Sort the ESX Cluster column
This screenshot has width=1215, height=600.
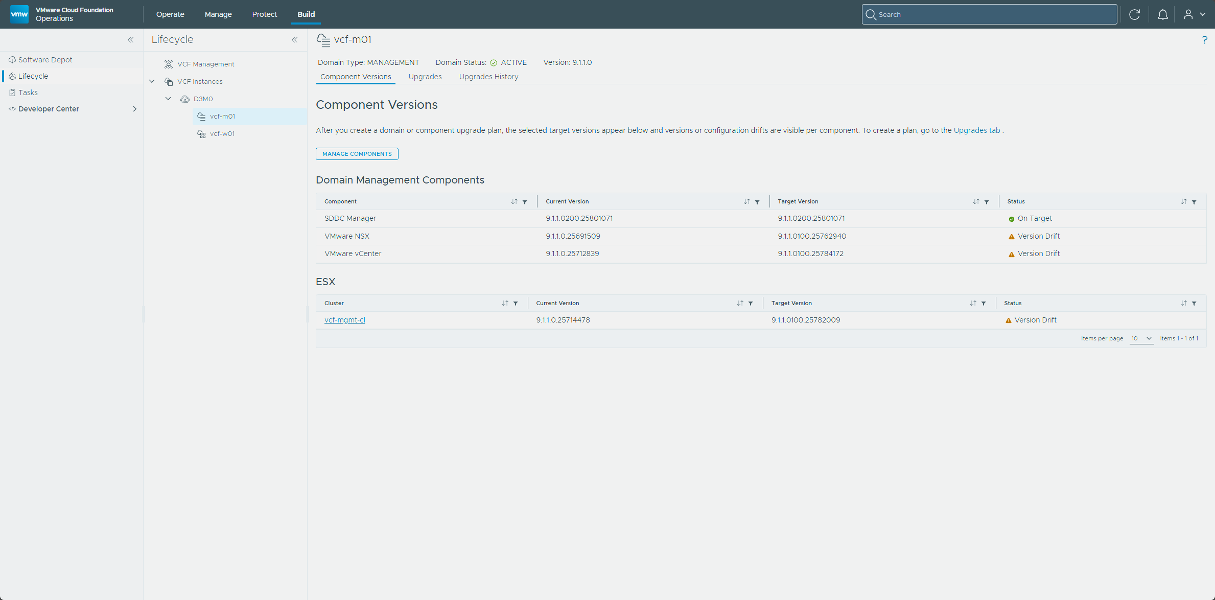pyautogui.click(x=505, y=304)
